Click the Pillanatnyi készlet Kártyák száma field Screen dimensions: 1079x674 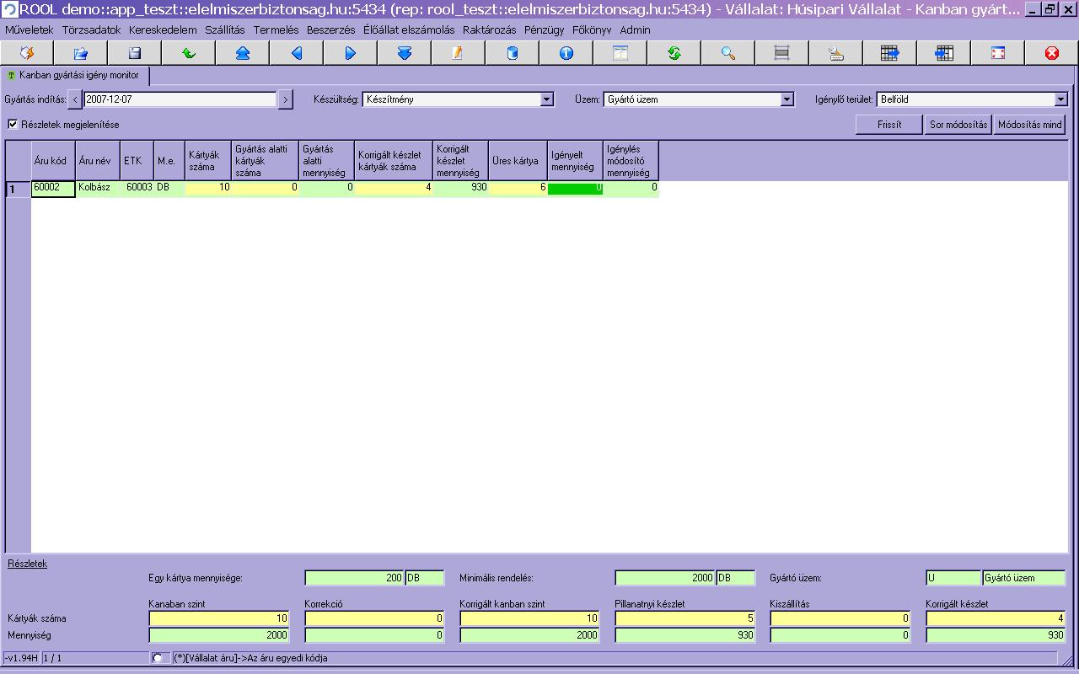click(x=685, y=618)
